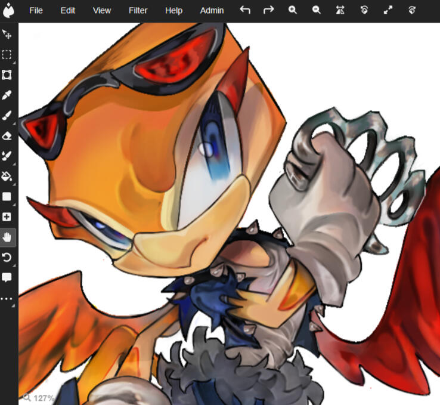This screenshot has width=440, height=405.
Task: Open the Filter menu
Action: point(138,10)
